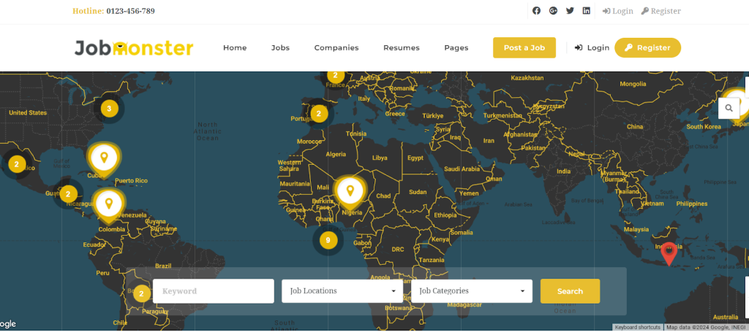Screen dimensions: 749x332
Task: Open the Facebook social icon
Action: click(536, 11)
